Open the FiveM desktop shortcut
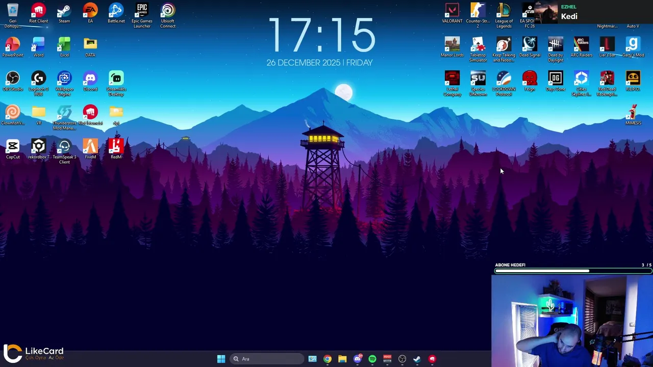This screenshot has height=367, width=653. point(90,149)
